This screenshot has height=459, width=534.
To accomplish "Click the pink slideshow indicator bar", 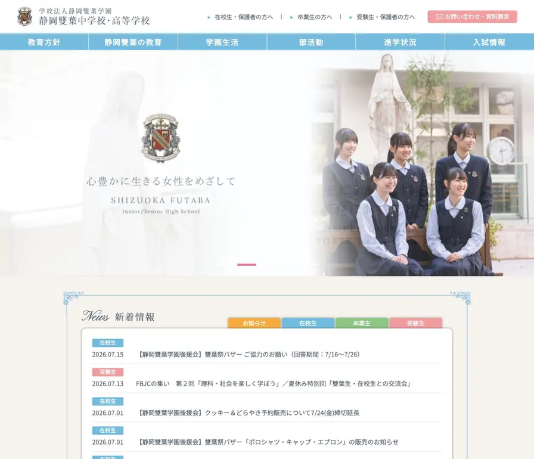I will 247,265.
